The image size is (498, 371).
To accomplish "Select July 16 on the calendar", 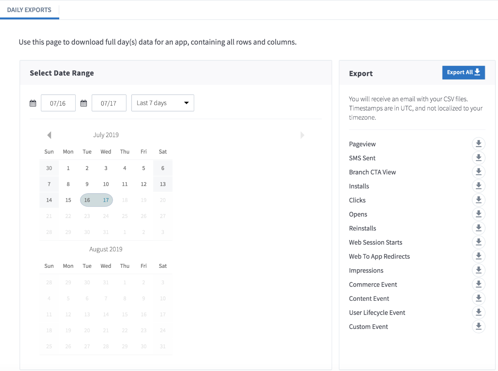I will pyautogui.click(x=87, y=200).
